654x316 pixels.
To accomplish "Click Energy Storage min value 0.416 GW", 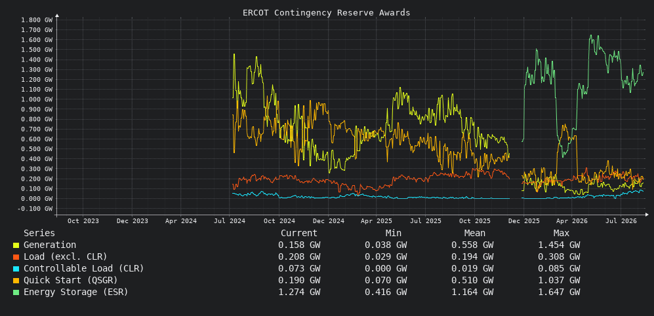I will click(386, 292).
